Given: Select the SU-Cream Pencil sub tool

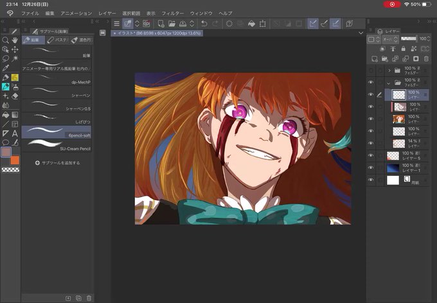Looking at the screenshot, I should point(57,145).
